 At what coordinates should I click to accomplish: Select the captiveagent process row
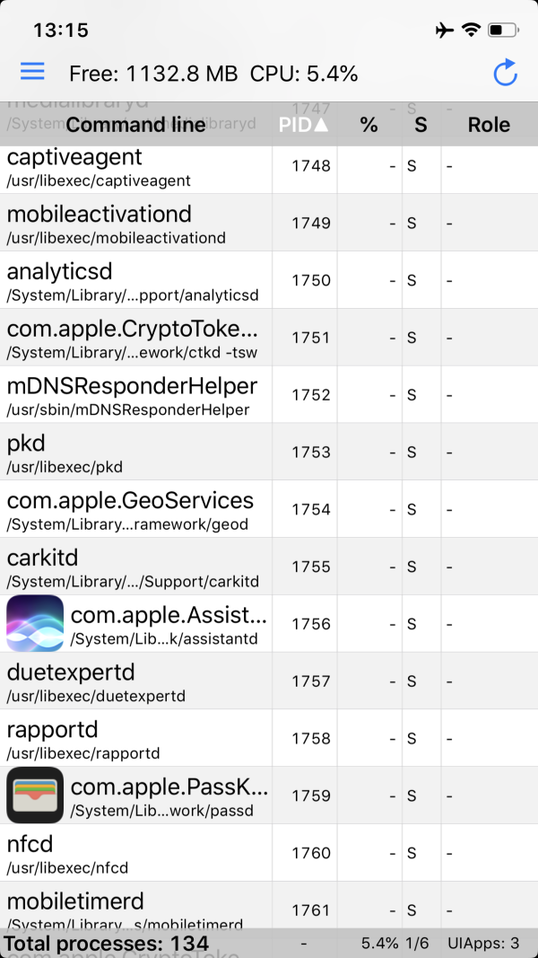click(x=134, y=166)
